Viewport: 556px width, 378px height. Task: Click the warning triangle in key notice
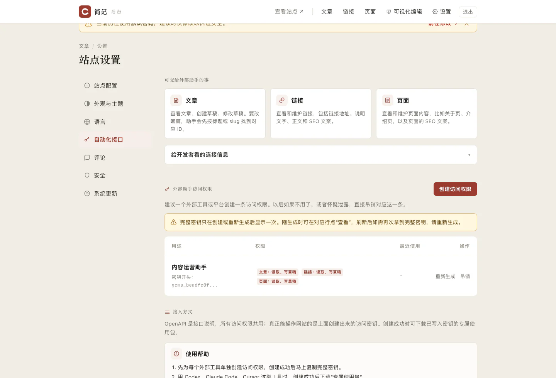173,222
